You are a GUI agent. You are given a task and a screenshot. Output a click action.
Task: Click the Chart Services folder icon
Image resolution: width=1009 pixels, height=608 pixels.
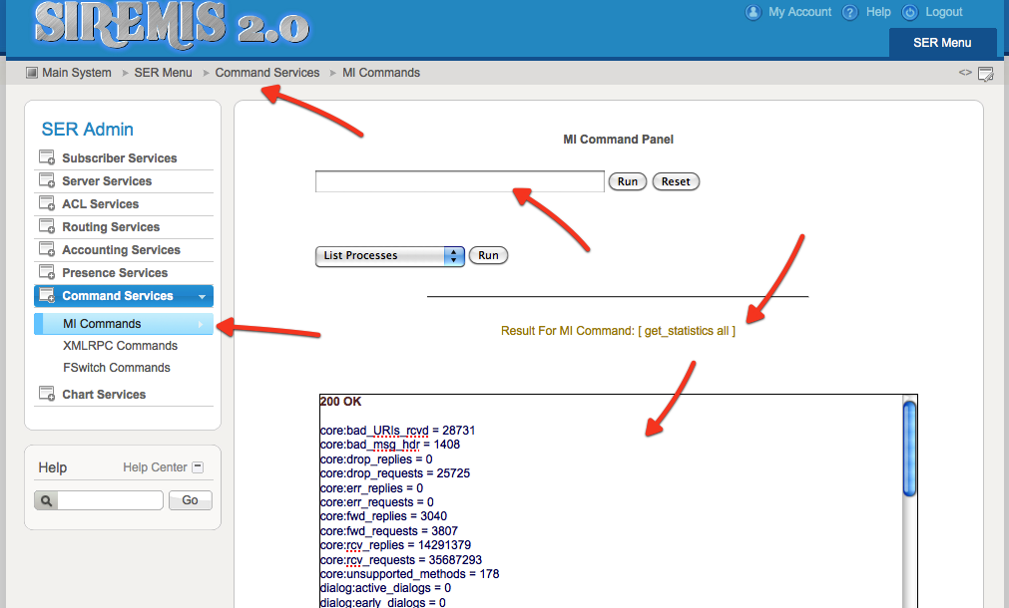(x=47, y=395)
